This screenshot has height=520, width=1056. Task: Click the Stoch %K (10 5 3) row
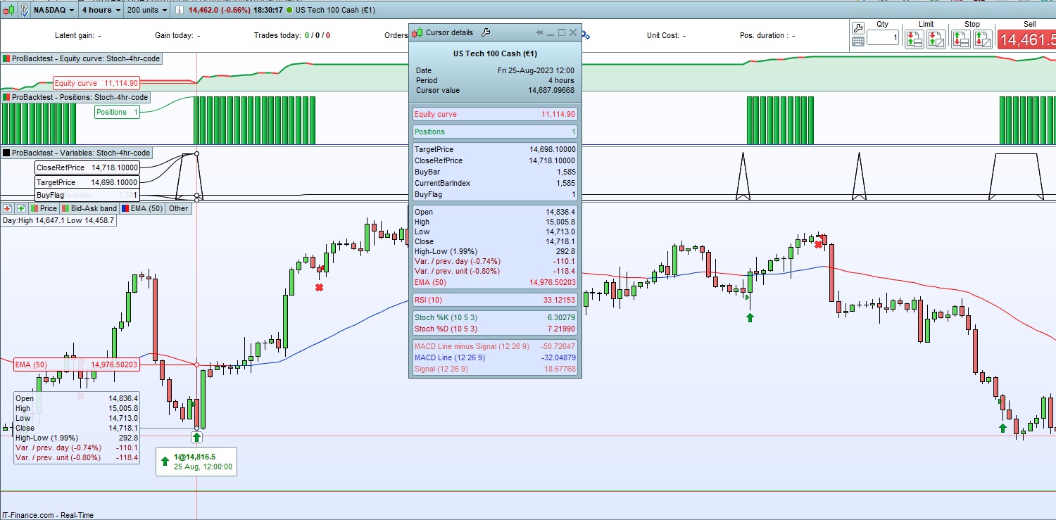495,317
